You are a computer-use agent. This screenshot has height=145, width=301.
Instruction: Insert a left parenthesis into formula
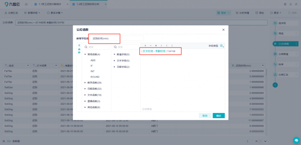pos(167,46)
